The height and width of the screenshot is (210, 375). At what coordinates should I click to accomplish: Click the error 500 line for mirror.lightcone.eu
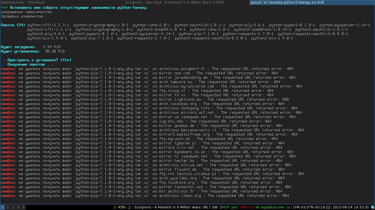[x=145, y=100]
